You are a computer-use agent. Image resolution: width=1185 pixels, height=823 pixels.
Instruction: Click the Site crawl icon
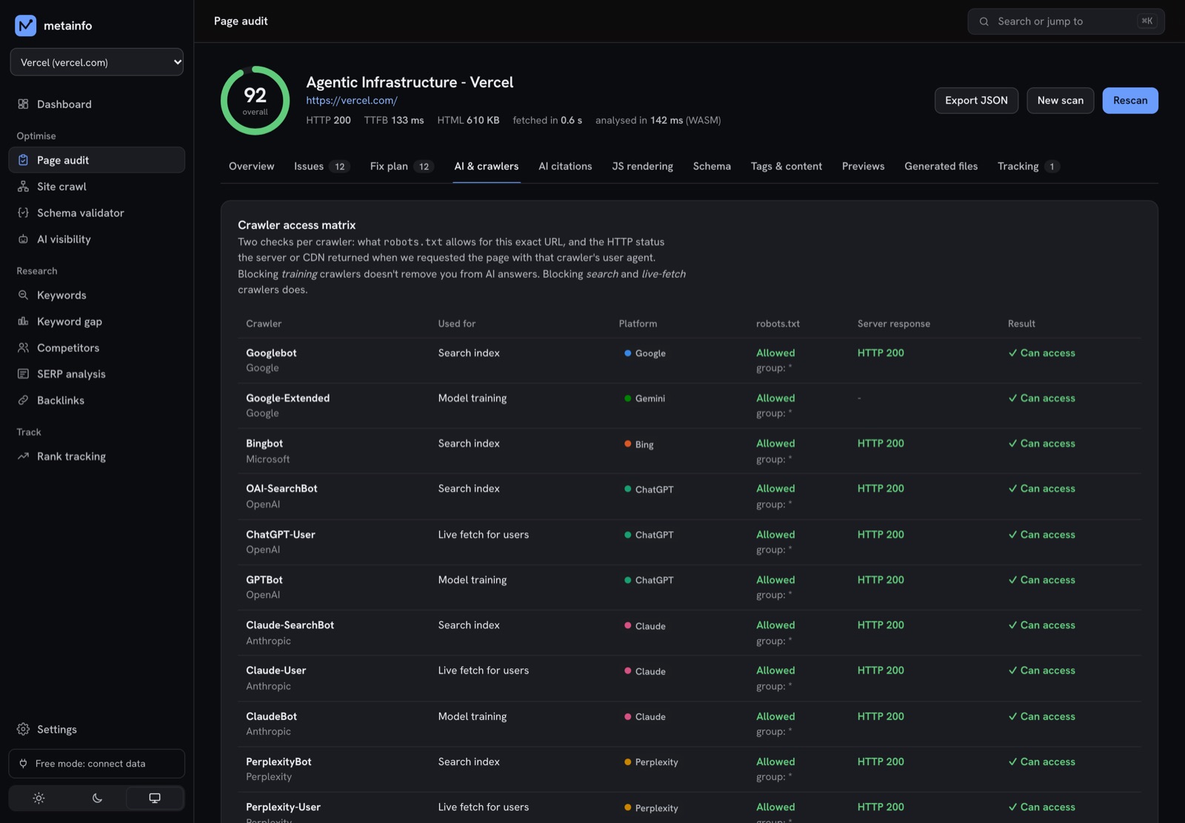pos(23,187)
